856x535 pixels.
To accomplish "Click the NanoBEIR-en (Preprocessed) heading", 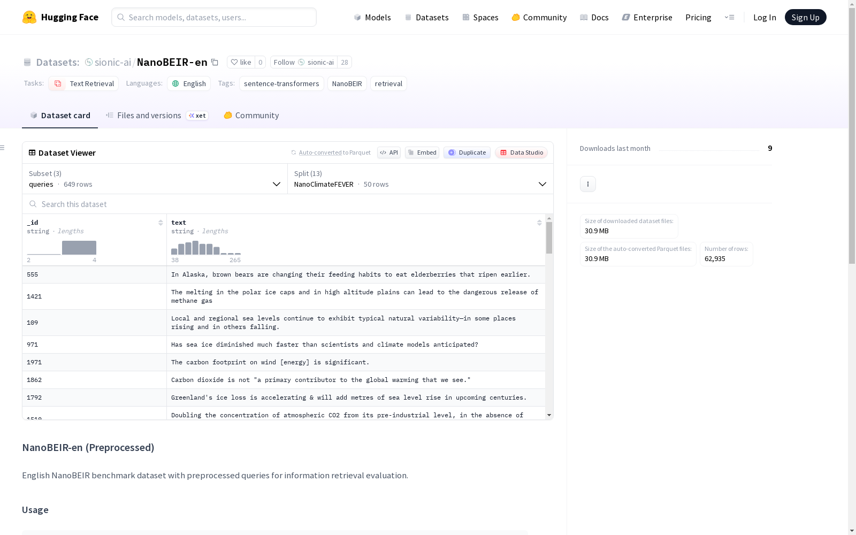I will point(88,447).
